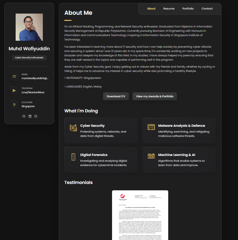Click the Download CV button

click(116, 96)
